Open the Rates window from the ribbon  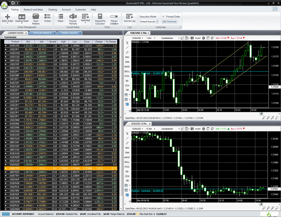coord(60,18)
